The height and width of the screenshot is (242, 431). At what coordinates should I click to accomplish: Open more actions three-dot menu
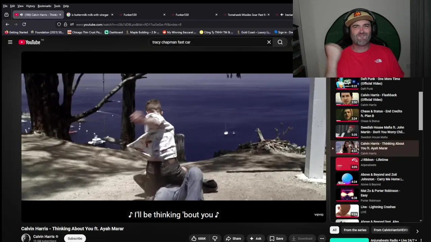322,238
